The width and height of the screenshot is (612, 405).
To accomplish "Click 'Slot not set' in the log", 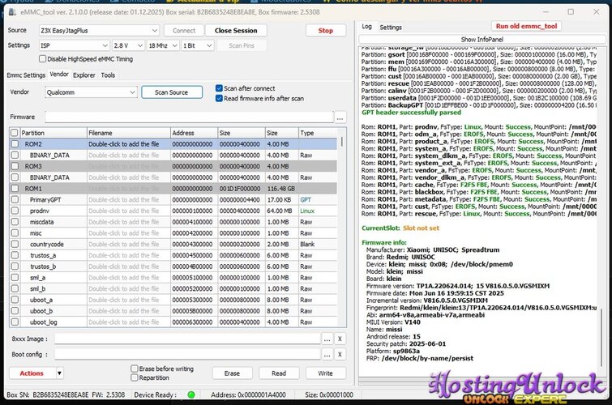I will pos(421,228).
